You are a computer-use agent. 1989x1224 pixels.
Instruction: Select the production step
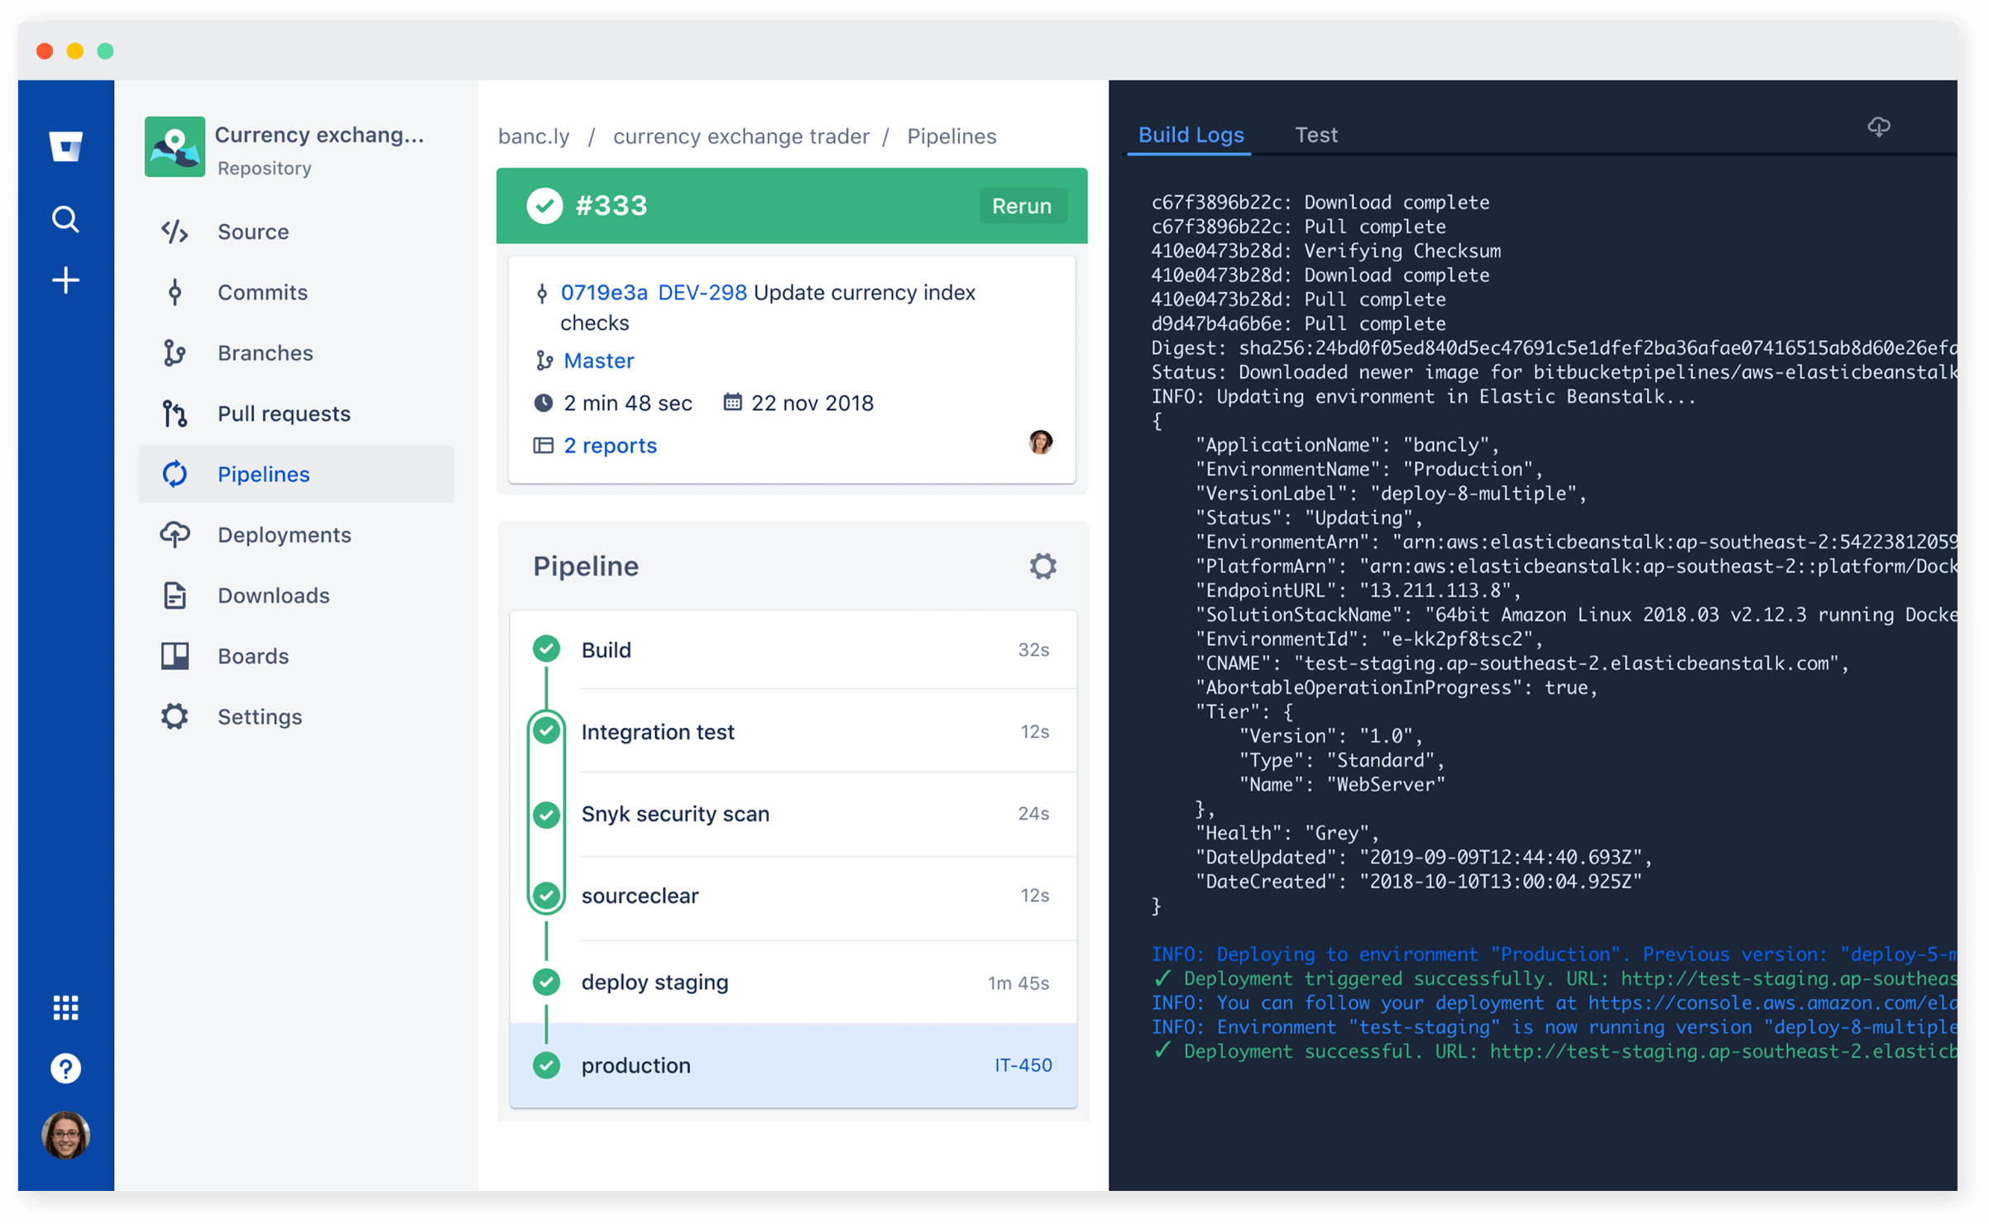click(793, 1065)
